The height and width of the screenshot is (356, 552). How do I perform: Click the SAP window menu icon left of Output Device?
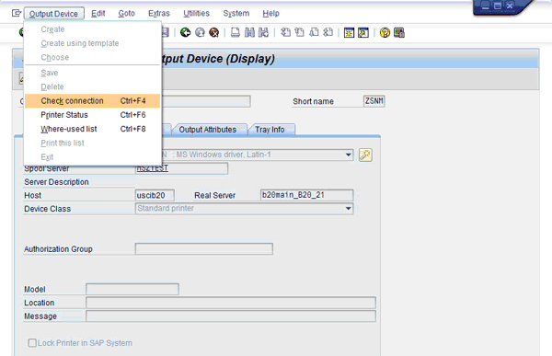click(x=17, y=14)
